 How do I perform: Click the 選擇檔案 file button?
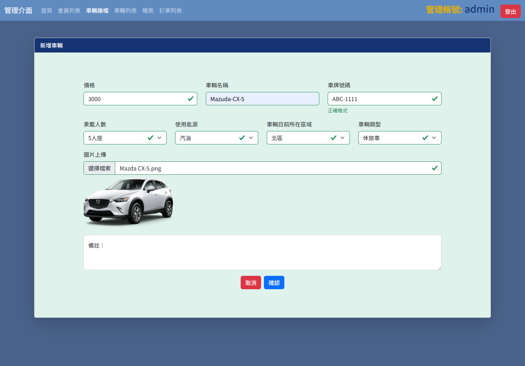(99, 168)
